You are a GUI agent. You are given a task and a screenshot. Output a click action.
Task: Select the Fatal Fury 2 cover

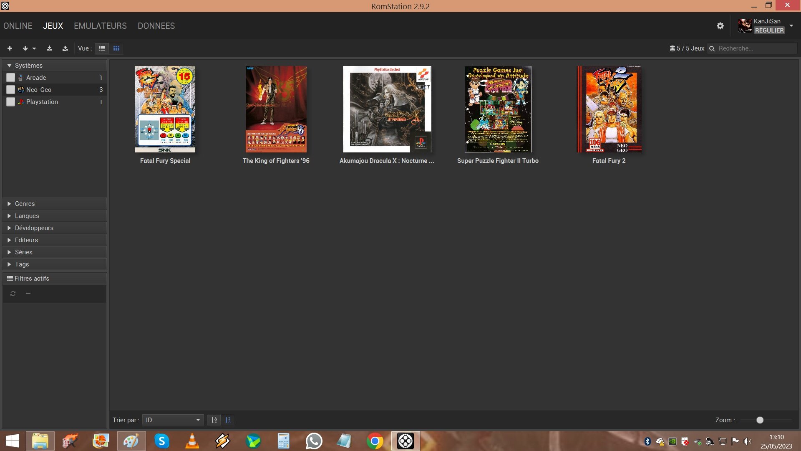click(x=609, y=109)
